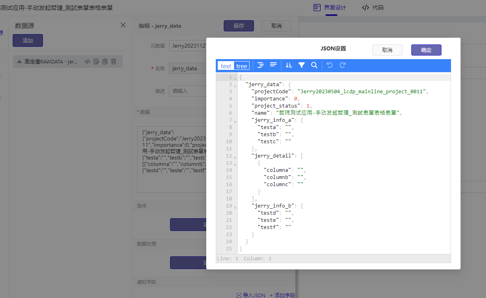Focus the 描述 input field

(188, 91)
